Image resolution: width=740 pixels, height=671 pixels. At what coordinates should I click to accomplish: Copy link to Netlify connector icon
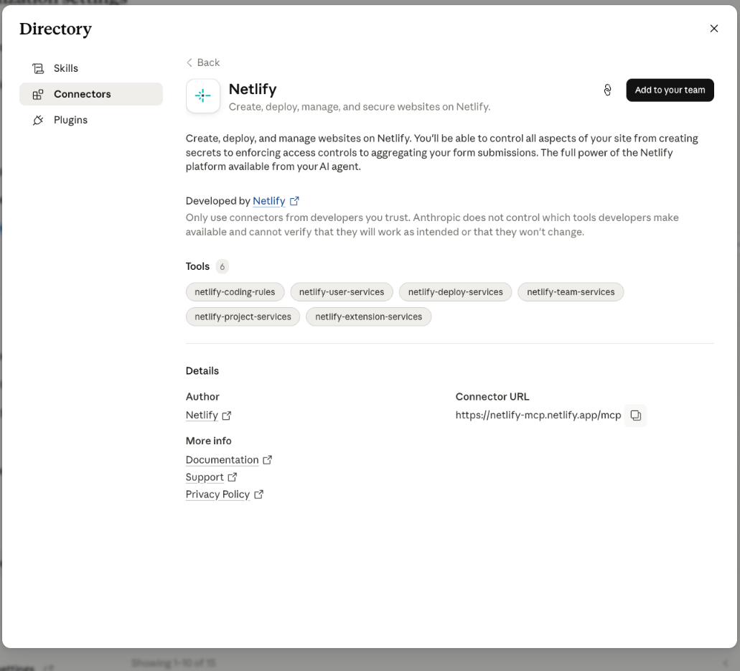pyautogui.click(x=607, y=90)
